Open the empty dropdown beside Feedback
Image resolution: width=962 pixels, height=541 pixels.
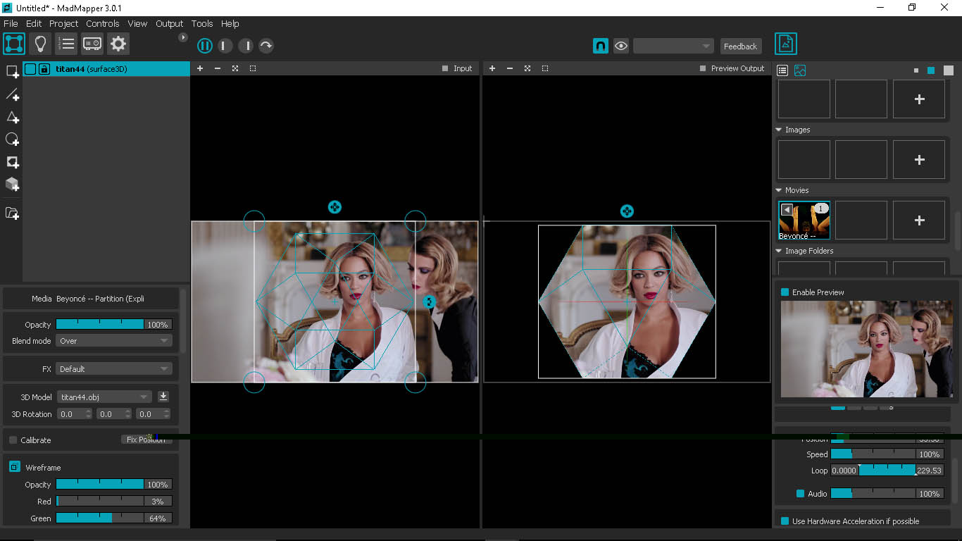(x=673, y=46)
